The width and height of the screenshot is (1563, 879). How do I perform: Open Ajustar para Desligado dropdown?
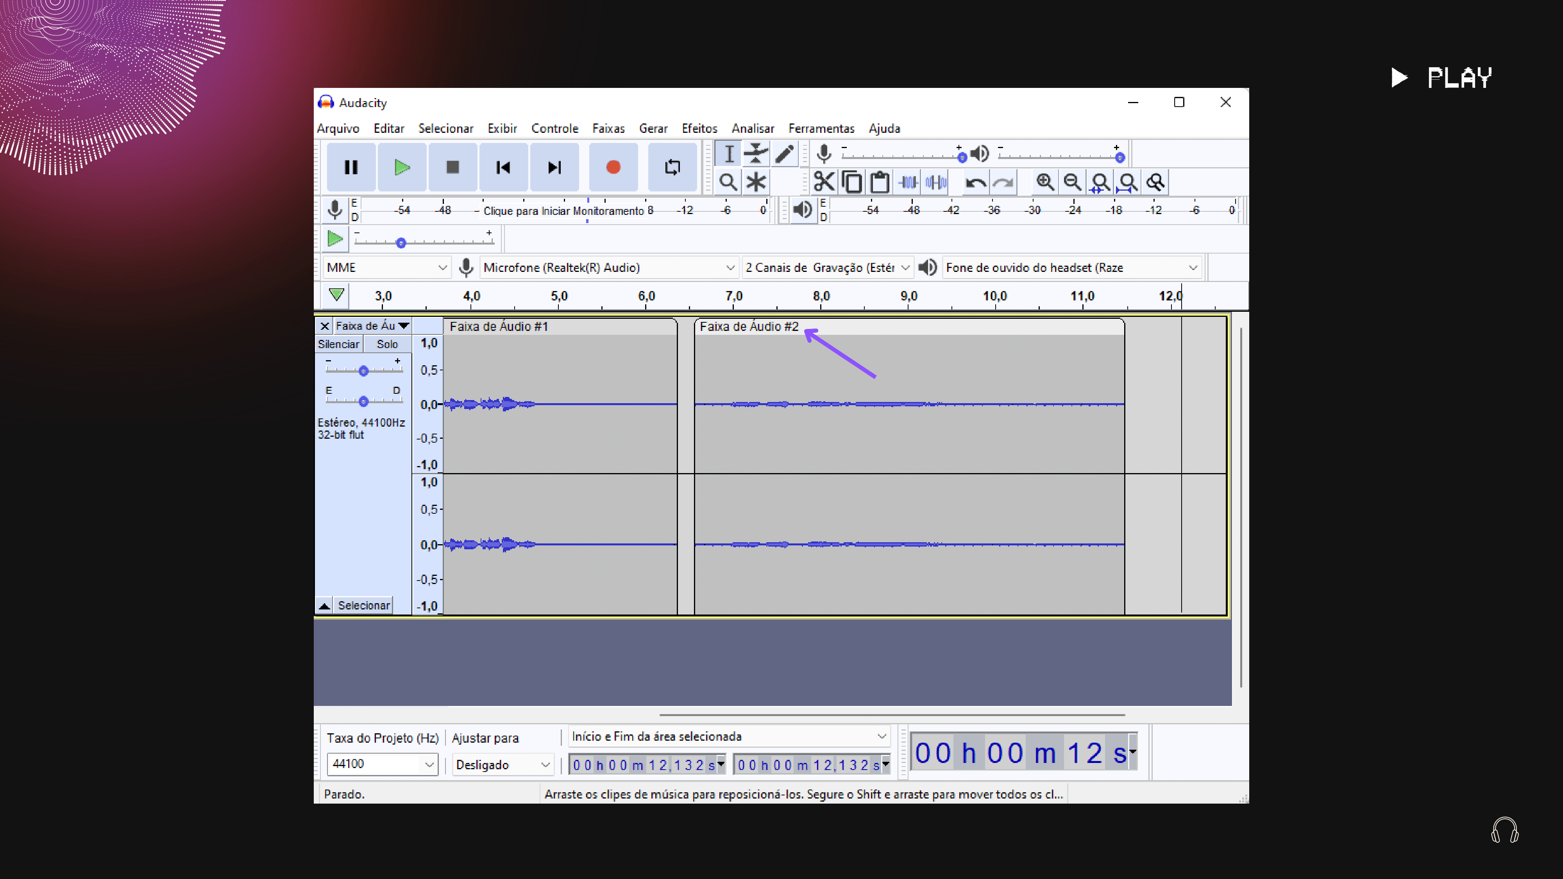point(503,765)
